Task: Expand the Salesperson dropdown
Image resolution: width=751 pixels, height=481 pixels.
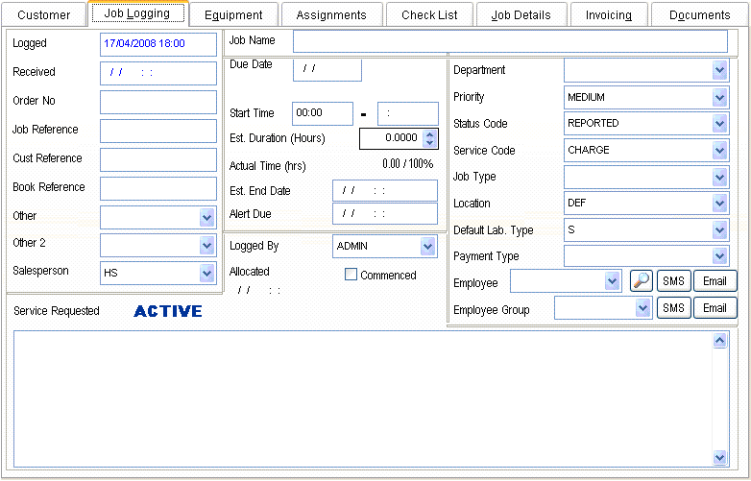Action: (x=207, y=273)
